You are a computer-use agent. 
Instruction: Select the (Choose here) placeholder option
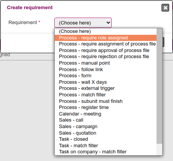point(106,31)
